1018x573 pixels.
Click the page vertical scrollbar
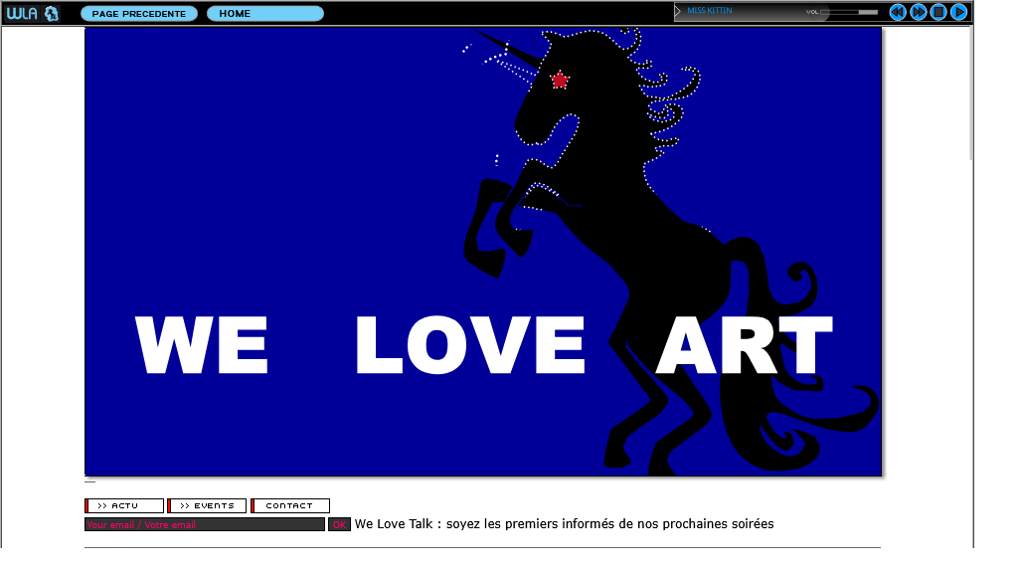coord(971,93)
